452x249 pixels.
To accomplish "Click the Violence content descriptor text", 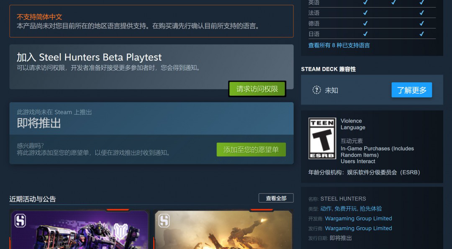I will [351, 121].
